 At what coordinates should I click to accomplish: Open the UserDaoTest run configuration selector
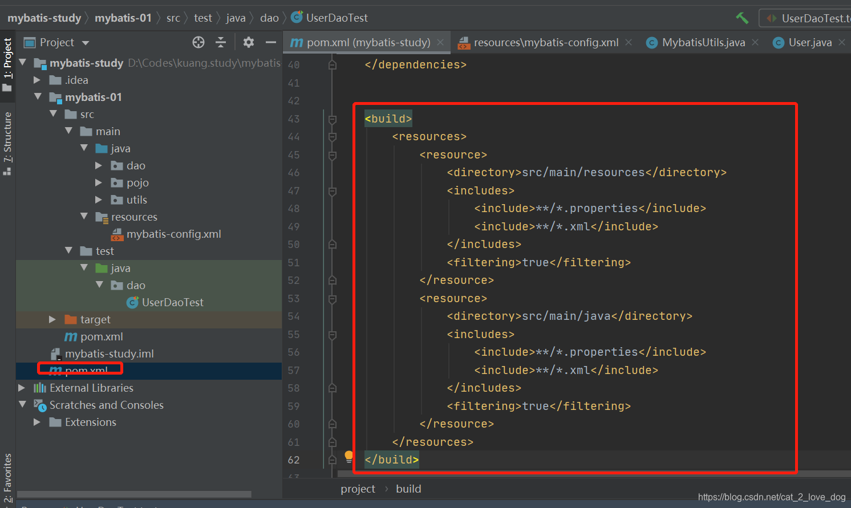(x=806, y=18)
